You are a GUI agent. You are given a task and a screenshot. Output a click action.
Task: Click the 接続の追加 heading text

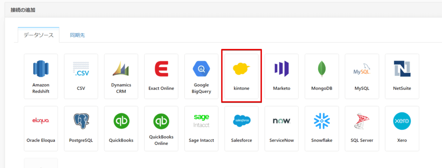[x=22, y=10]
